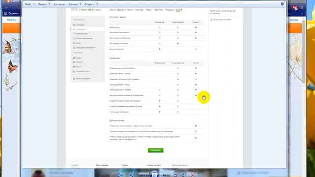The height and width of the screenshot is (177, 315).
Task: Open the Лента tab
Action: (x=113, y=10)
